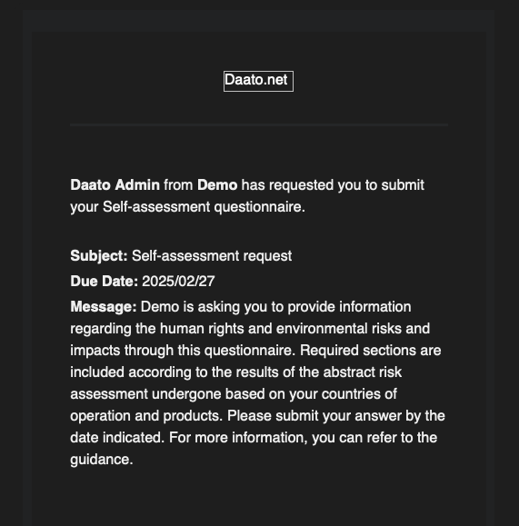Click the Required sections text
519x526 pixels.
pos(358,351)
